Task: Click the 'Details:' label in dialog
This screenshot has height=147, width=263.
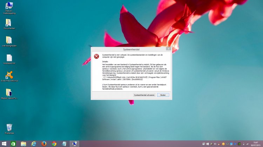Action: coord(105,62)
